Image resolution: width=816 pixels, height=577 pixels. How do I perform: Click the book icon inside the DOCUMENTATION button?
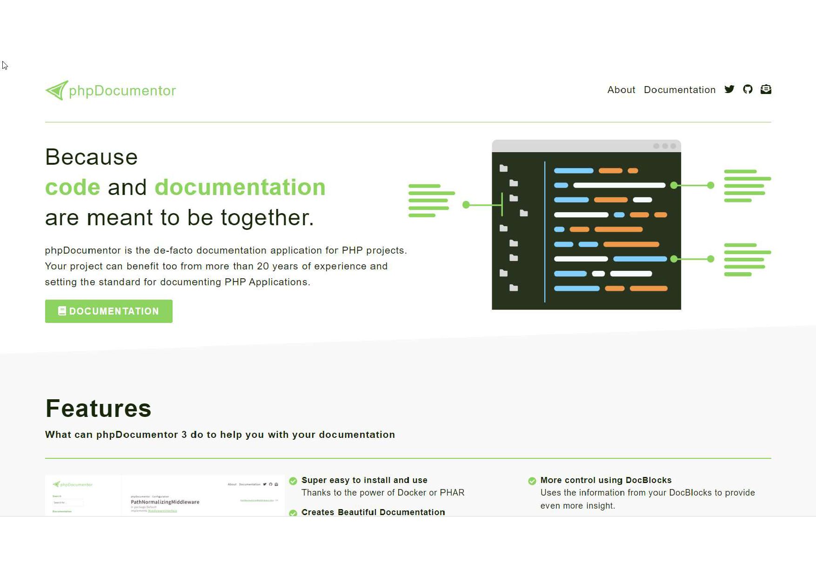pyautogui.click(x=62, y=311)
